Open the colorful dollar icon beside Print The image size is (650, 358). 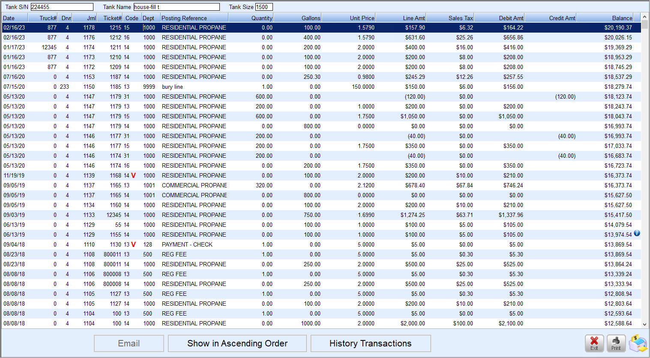tap(638, 343)
